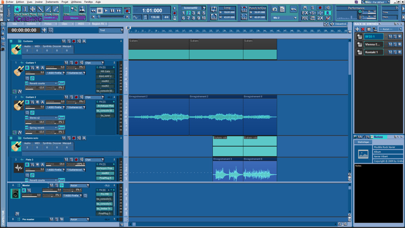Solo the Guitare 2 track
Image resolution: width=405 pixels, height=228 pixels.
(71, 97)
